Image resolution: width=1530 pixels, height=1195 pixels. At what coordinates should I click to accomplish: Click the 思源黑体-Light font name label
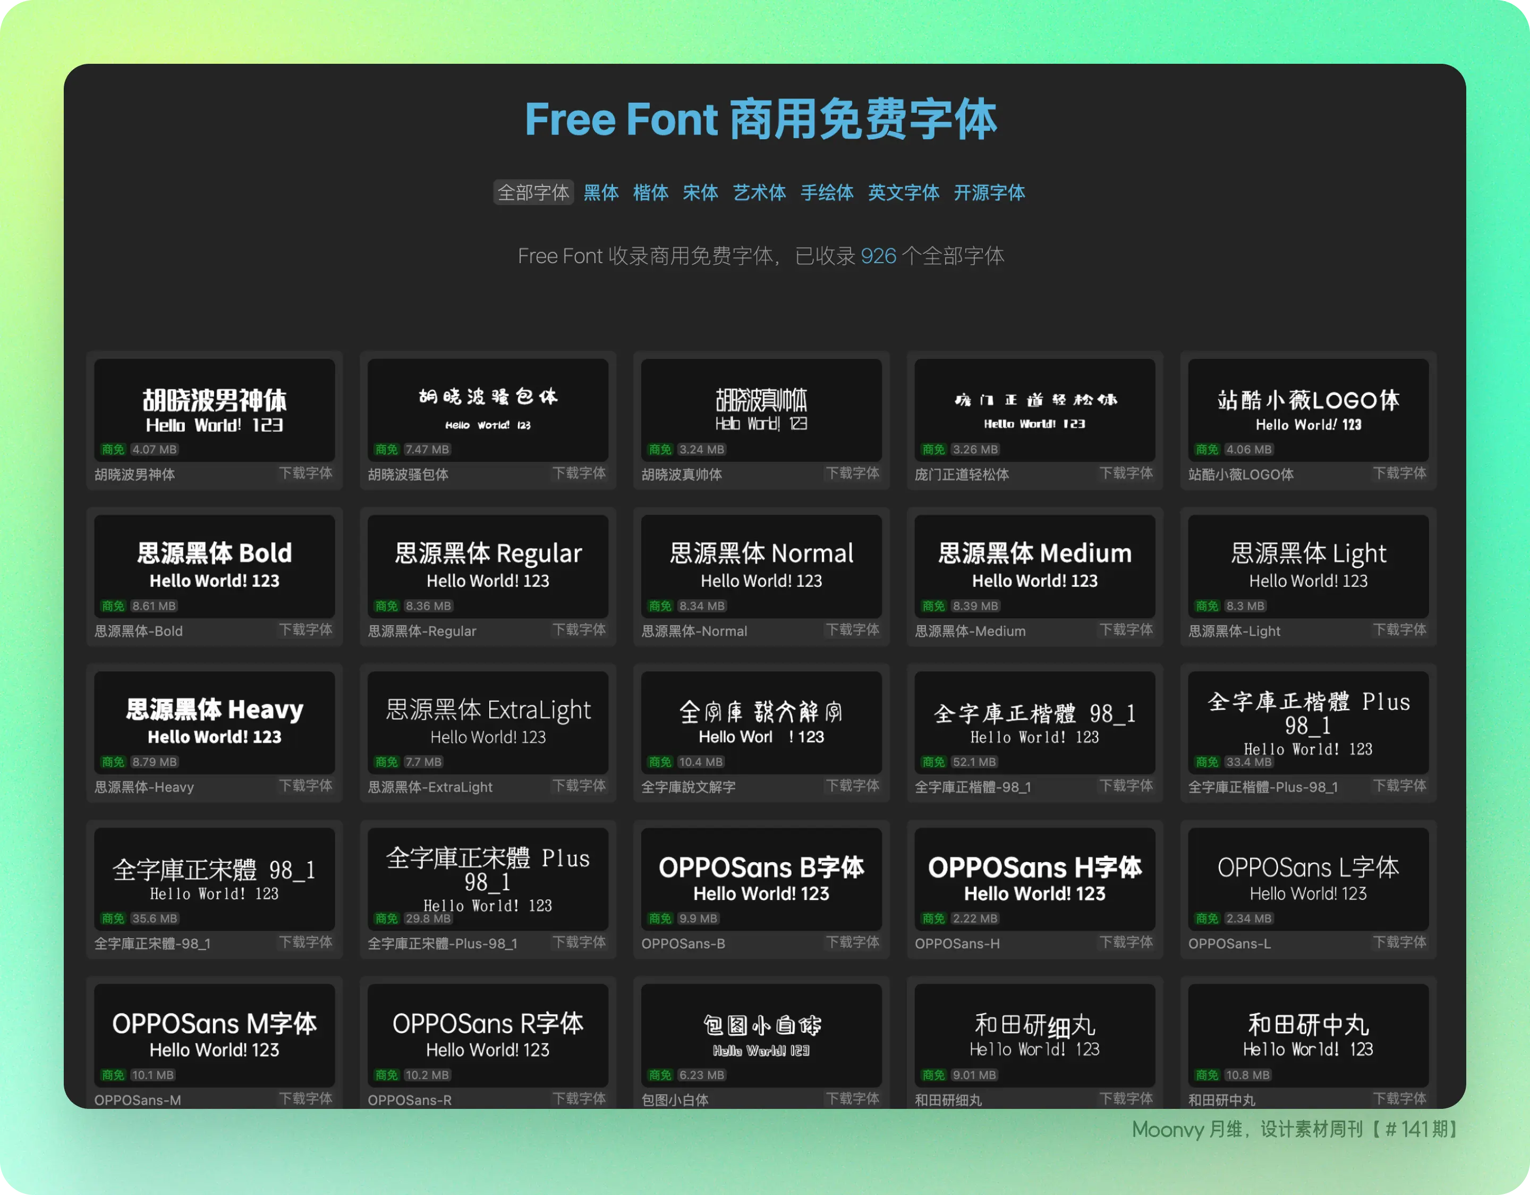(1235, 631)
